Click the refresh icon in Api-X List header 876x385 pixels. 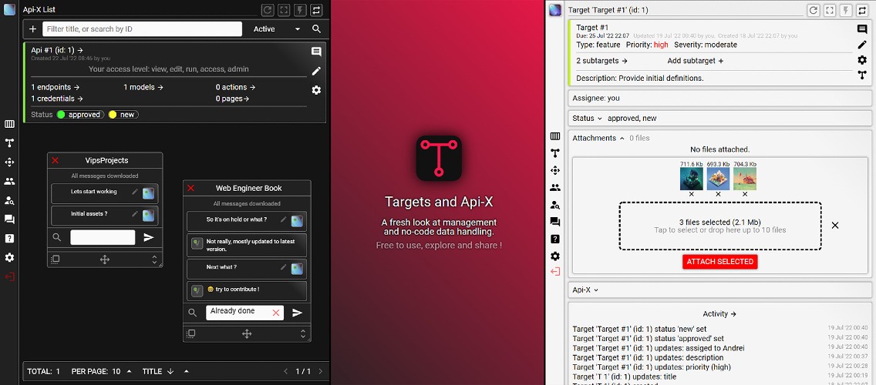pos(268,10)
